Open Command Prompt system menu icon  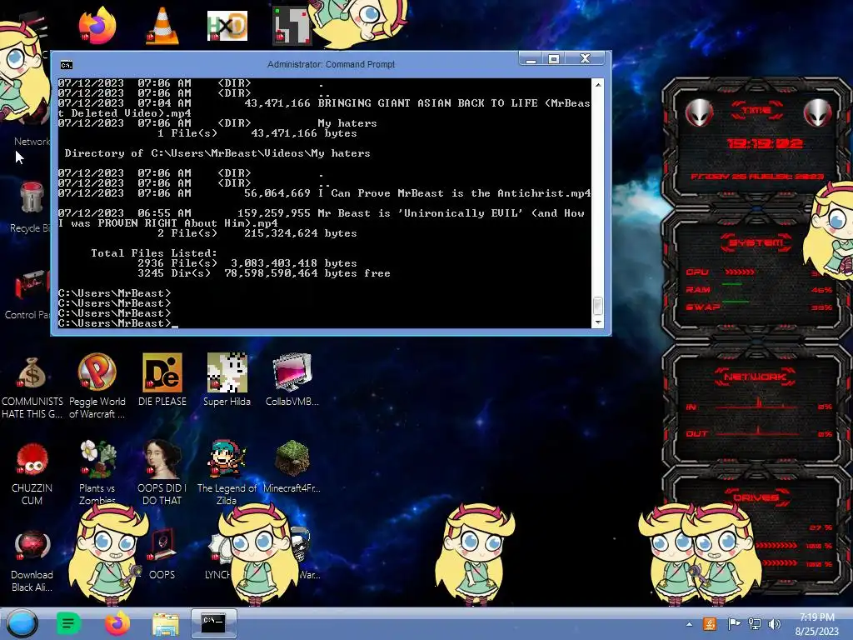[67, 65]
